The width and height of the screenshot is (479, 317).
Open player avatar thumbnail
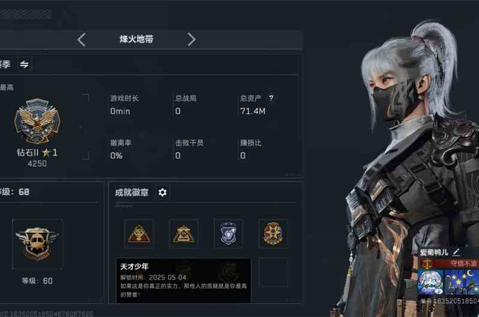point(431,282)
